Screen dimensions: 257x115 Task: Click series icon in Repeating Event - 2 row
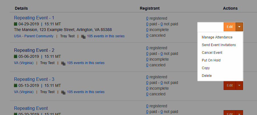63,63
